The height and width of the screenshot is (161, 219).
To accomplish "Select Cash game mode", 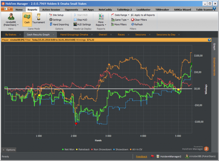I will (x=27, y=19).
